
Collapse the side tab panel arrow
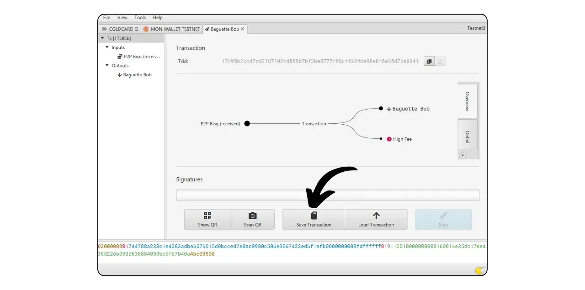463,155
